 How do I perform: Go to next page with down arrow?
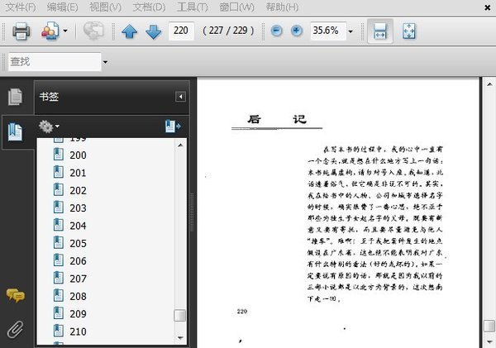(x=154, y=31)
